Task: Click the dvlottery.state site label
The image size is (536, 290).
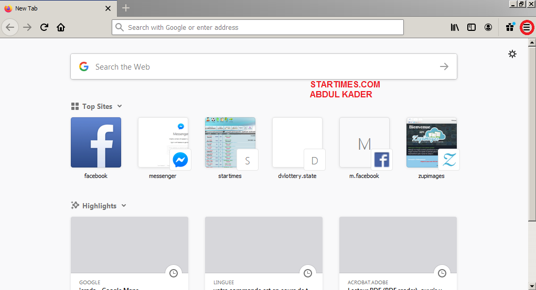Action: (297, 176)
